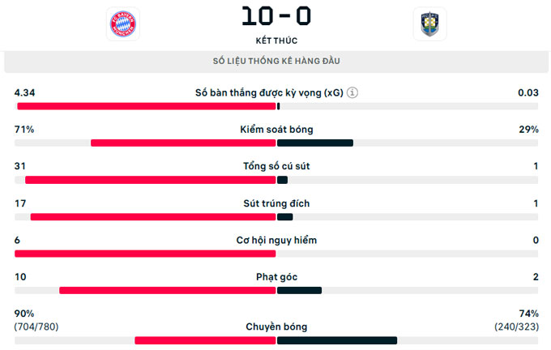The image size is (551, 350).
Task: Open the SỐ LIỆU THỐNG KÊ HÀNG ĐẦU header
Action: pyautogui.click(x=276, y=61)
